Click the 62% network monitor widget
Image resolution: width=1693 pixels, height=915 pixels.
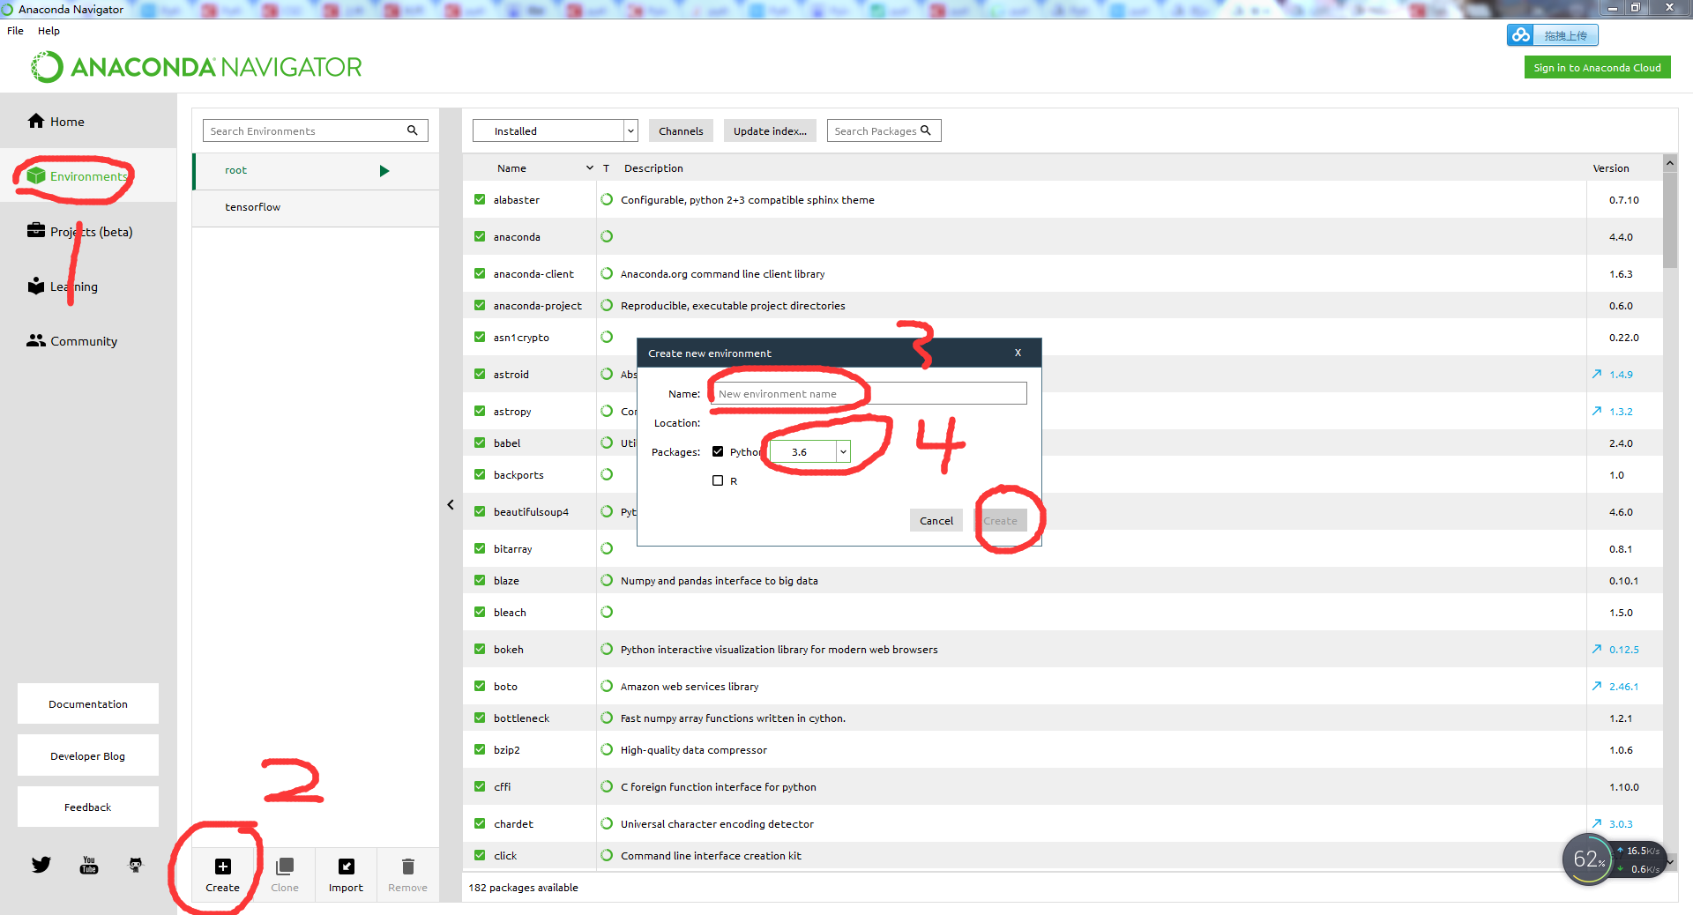click(x=1589, y=859)
